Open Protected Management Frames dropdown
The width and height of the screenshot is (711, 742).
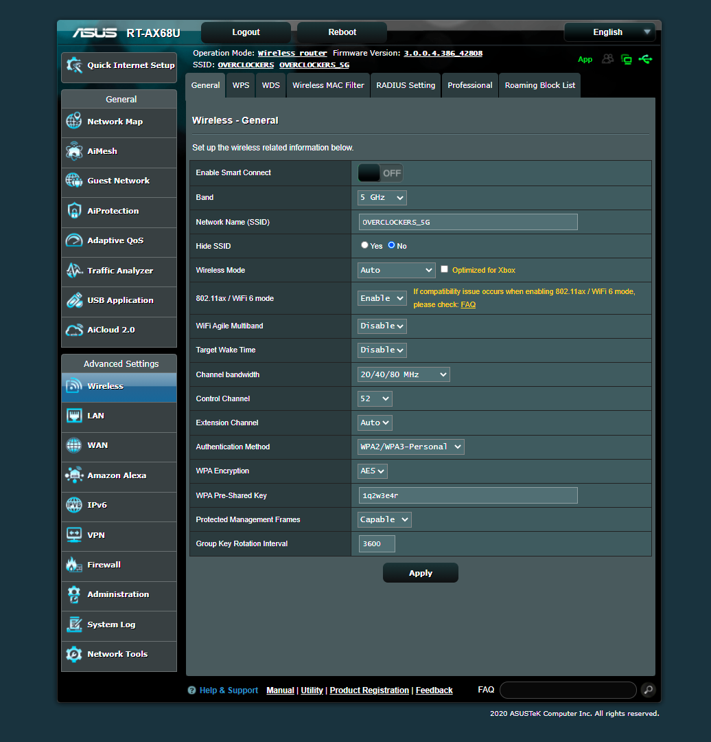[384, 519]
